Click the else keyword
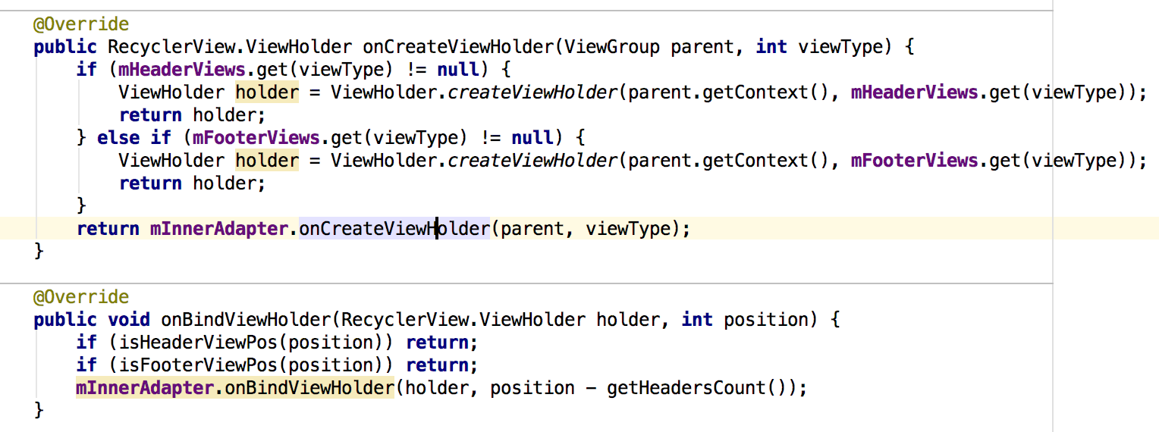This screenshot has height=432, width=1159. (x=118, y=138)
